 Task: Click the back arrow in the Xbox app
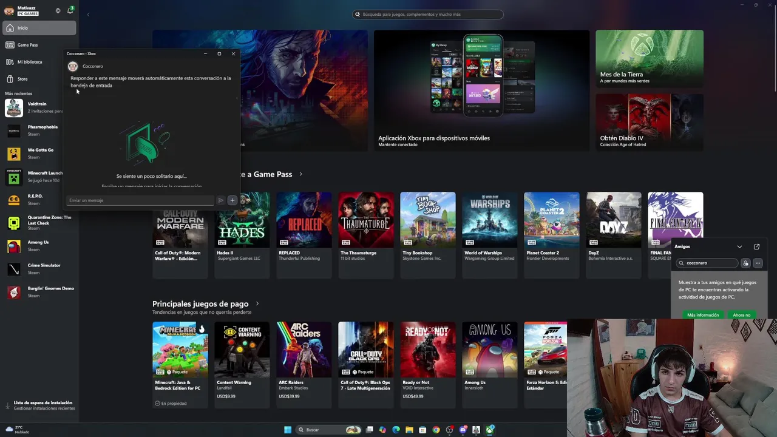88,15
